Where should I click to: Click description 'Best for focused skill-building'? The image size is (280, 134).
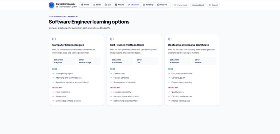click(x=192, y=51)
